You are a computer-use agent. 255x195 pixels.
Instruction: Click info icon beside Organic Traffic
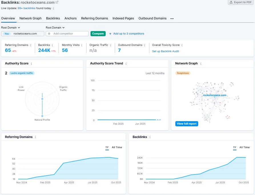click(111, 45)
